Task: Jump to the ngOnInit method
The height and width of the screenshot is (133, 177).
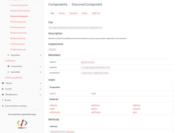Action: point(136,109)
